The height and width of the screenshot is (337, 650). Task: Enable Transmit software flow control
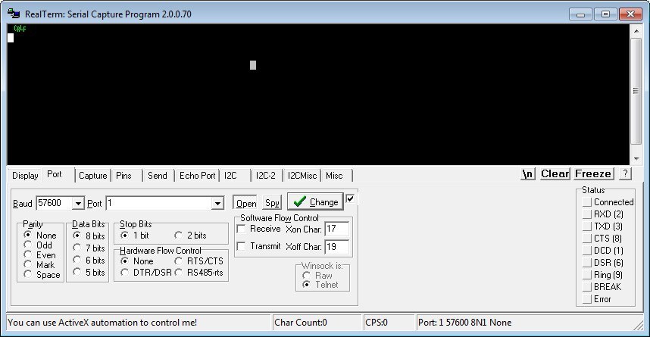241,246
